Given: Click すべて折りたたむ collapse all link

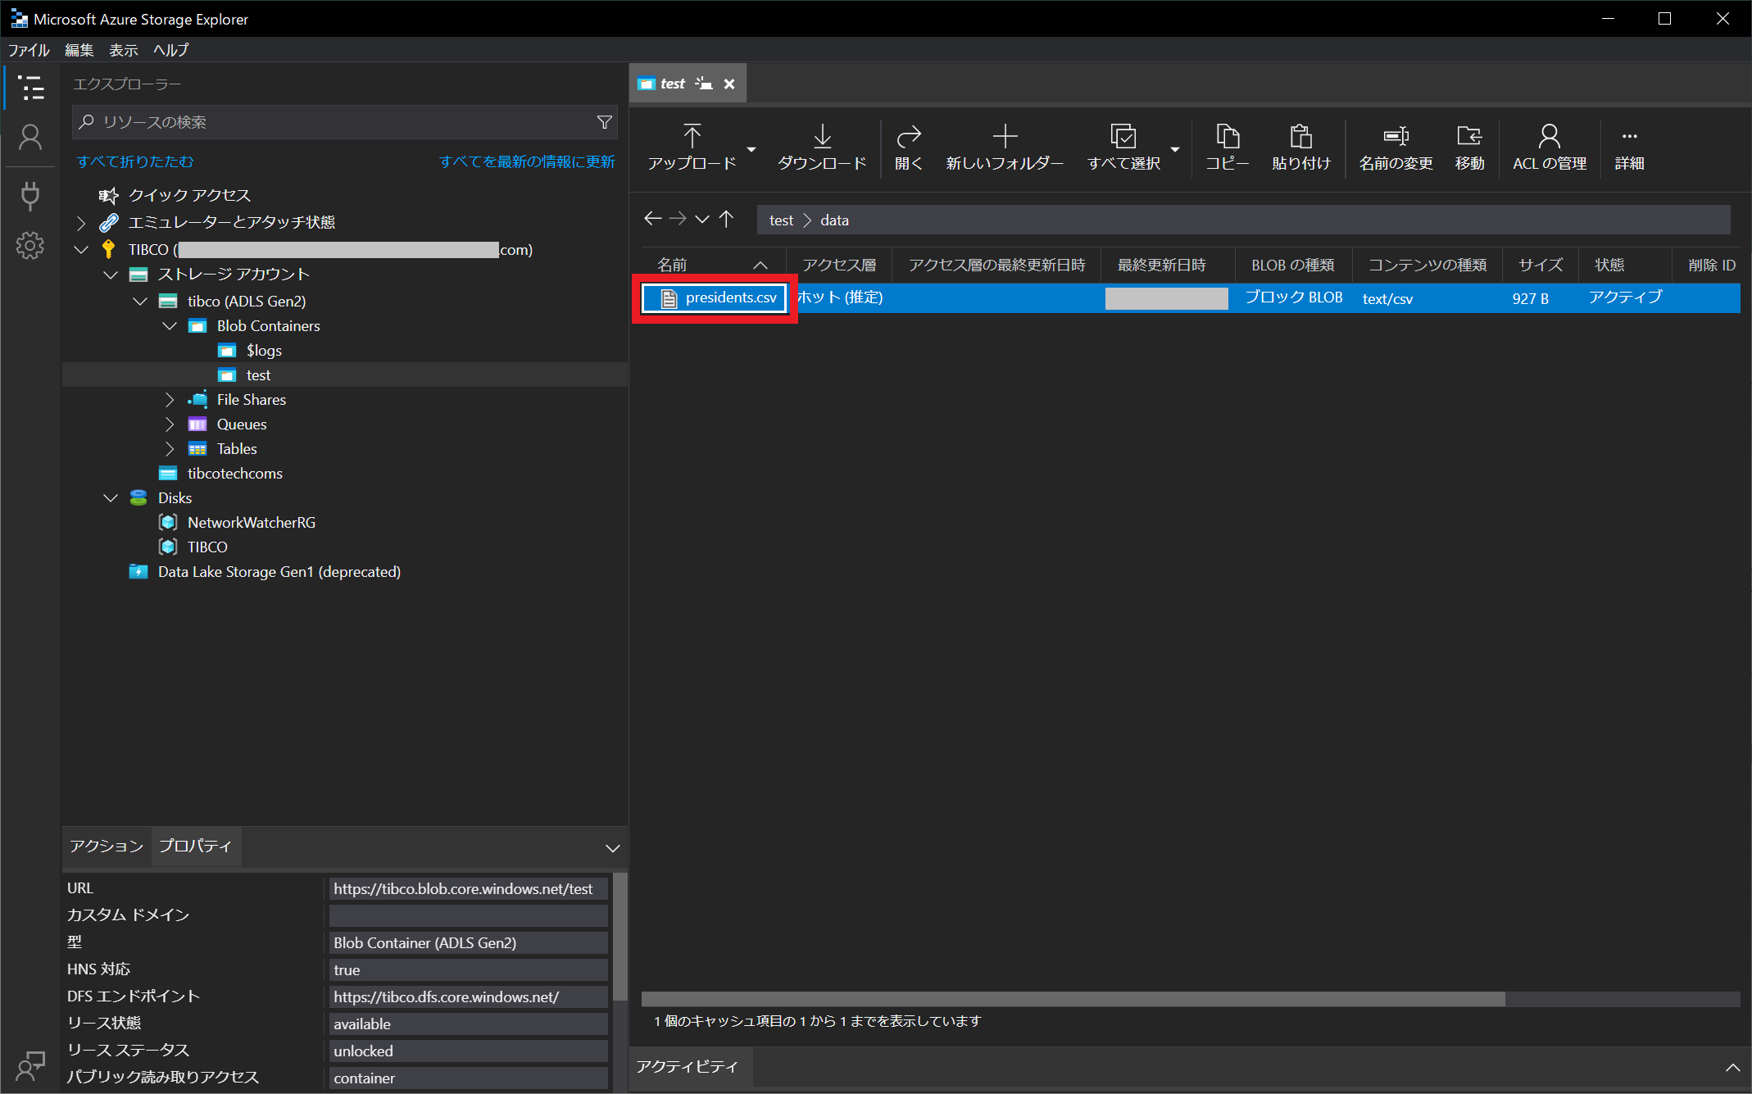Looking at the screenshot, I should coord(135,161).
